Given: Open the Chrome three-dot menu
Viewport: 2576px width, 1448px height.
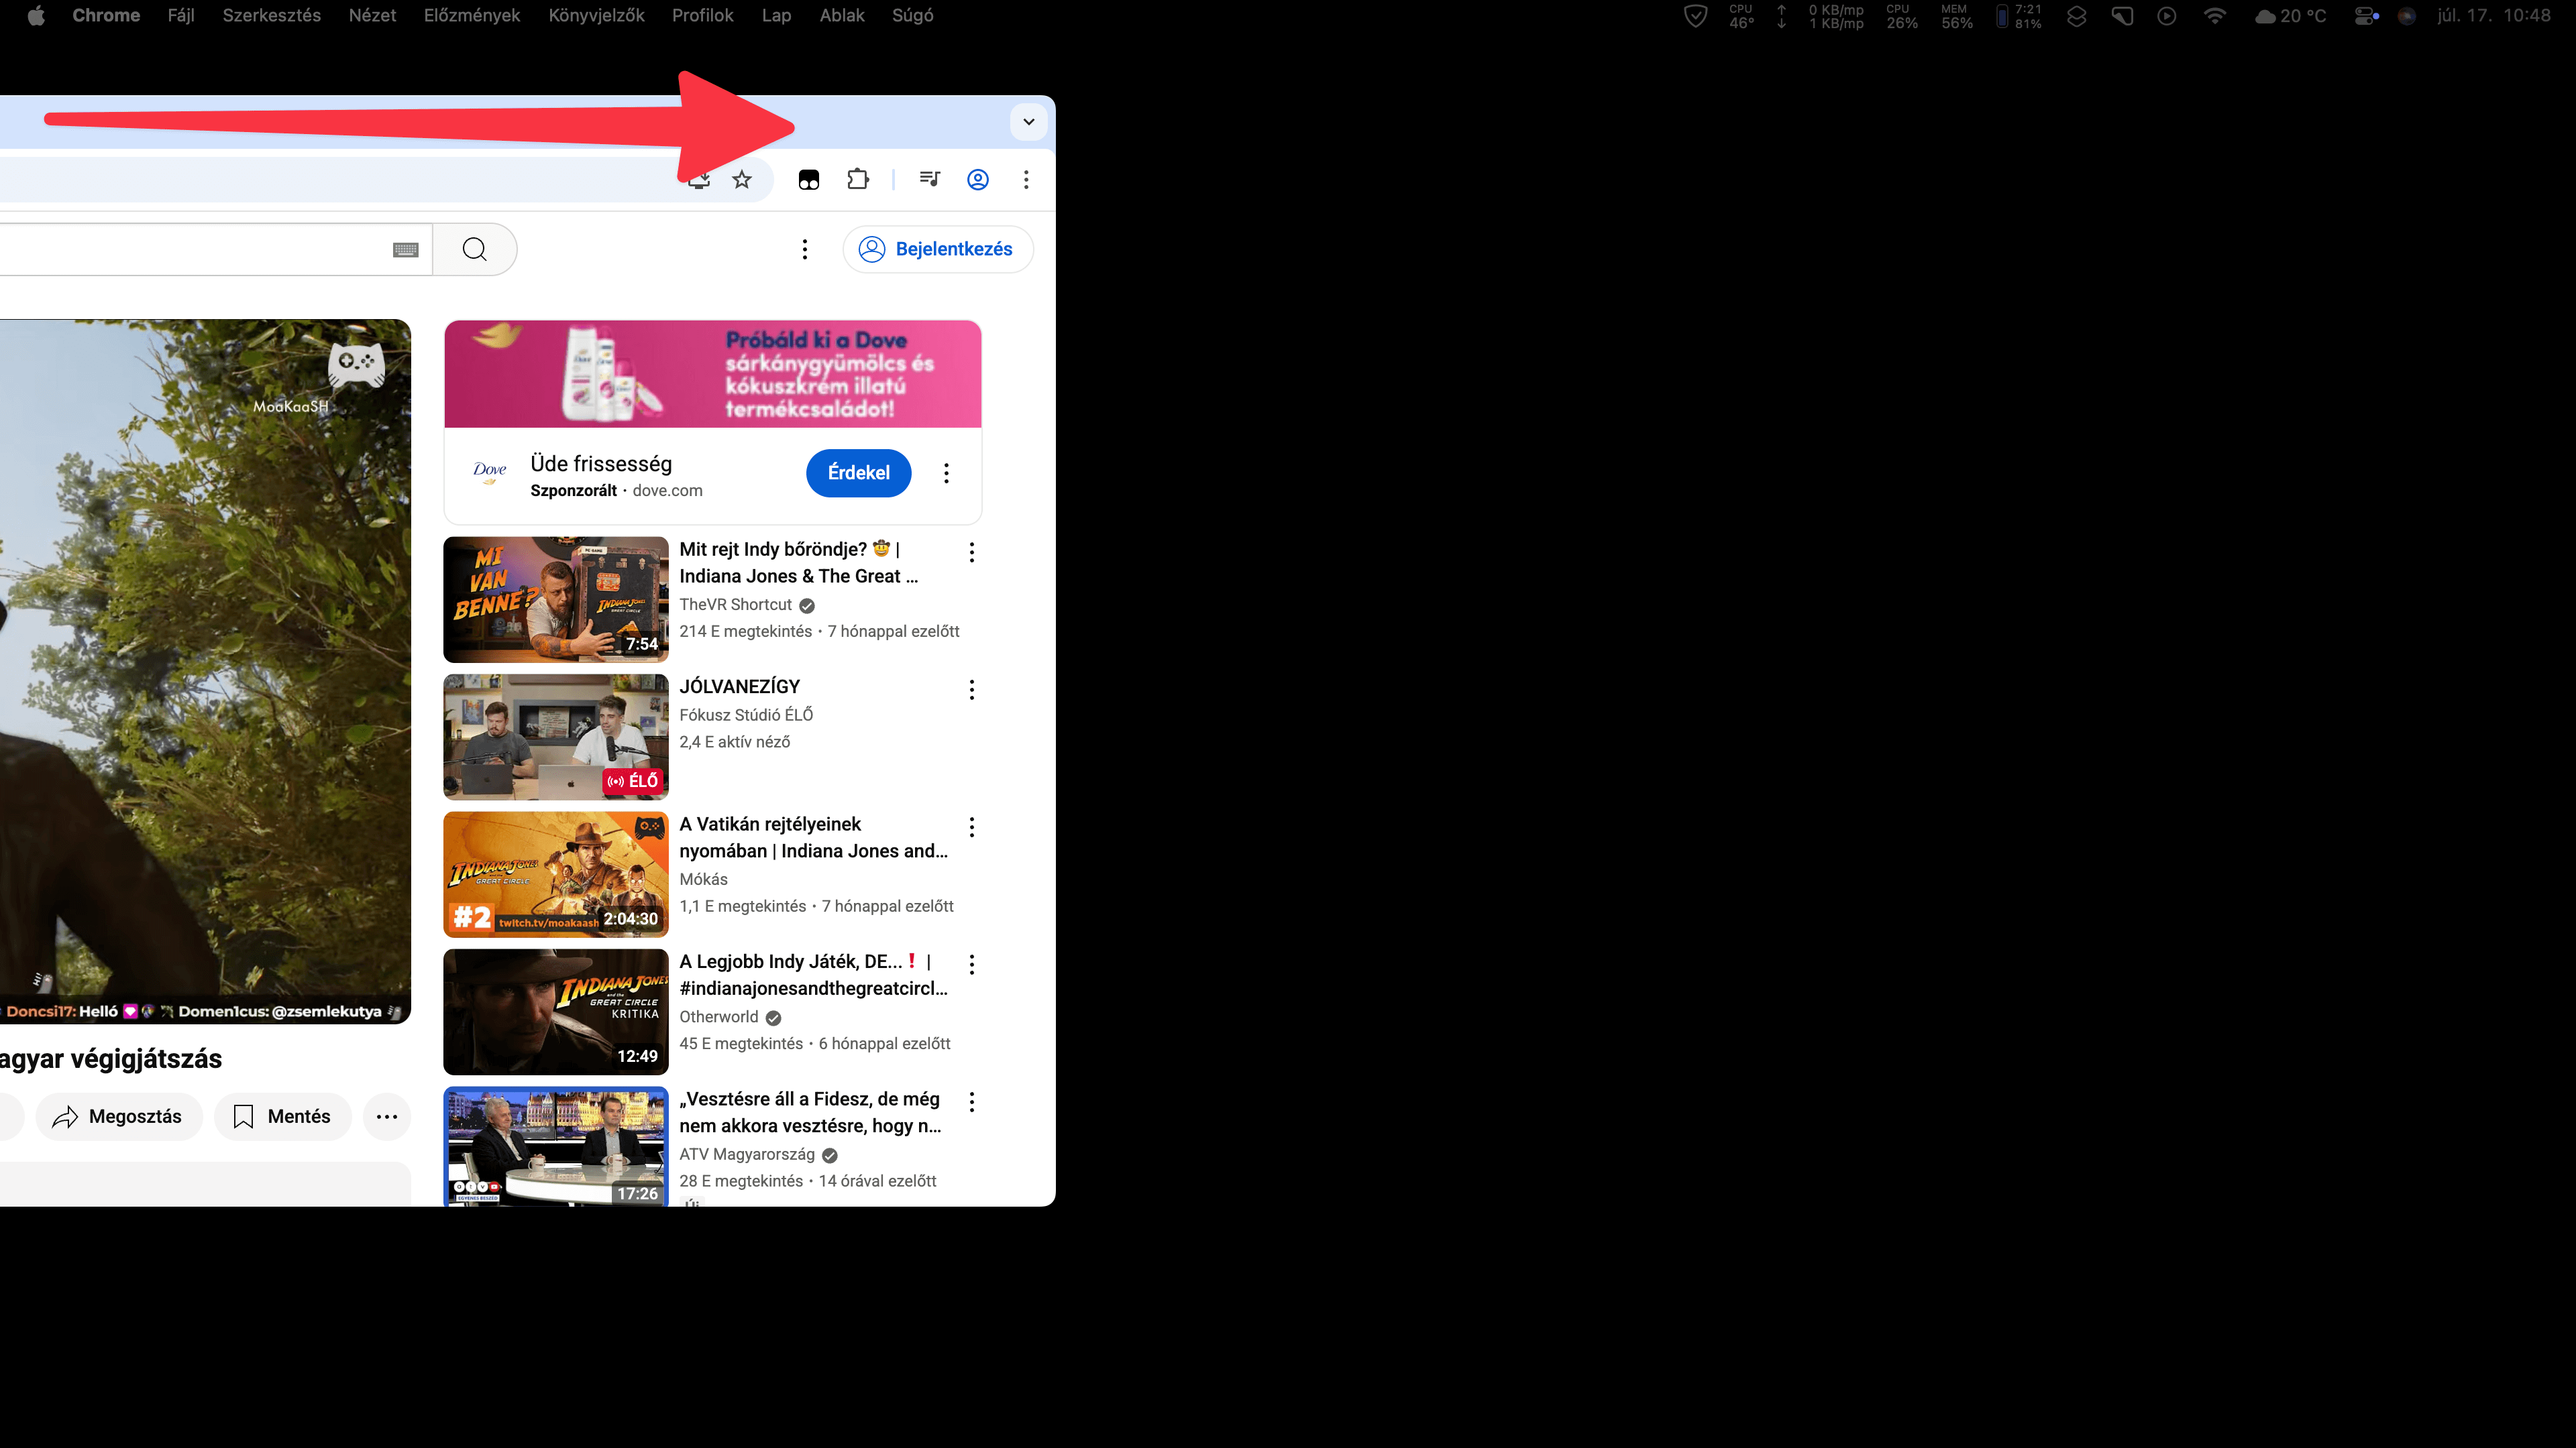Looking at the screenshot, I should [1026, 180].
